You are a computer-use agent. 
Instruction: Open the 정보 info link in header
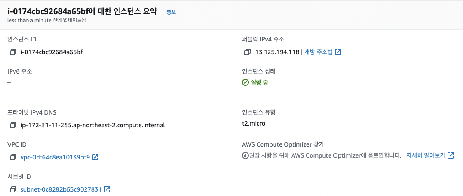pyautogui.click(x=171, y=12)
